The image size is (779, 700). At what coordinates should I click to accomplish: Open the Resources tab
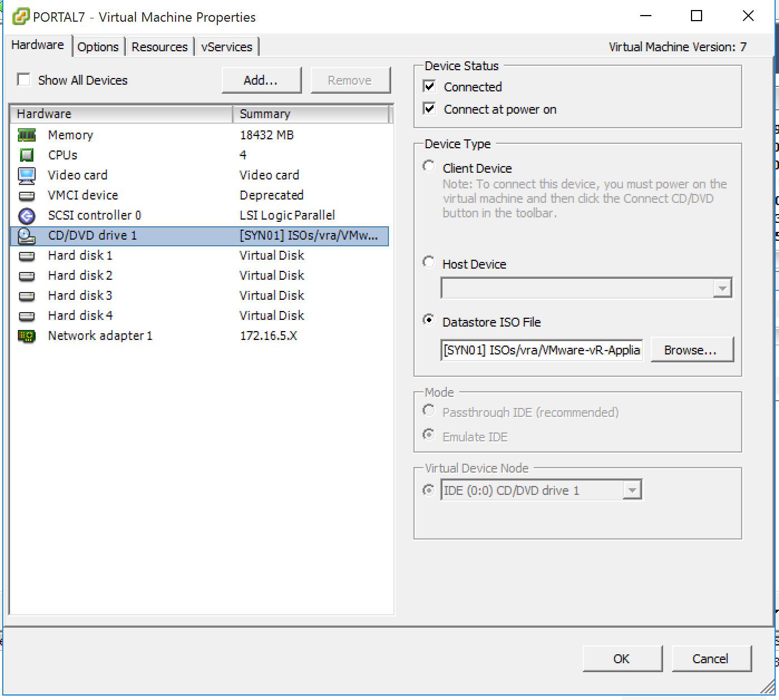tap(159, 47)
